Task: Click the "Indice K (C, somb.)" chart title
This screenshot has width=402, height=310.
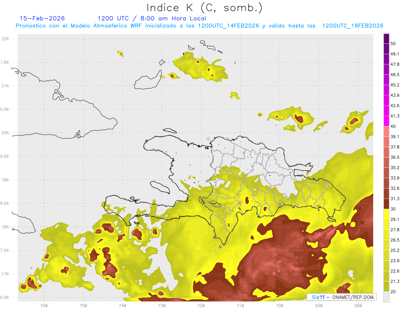Action: 205,8
